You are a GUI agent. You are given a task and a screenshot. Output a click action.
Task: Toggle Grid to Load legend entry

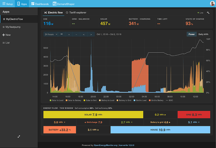click(x=140, y=101)
